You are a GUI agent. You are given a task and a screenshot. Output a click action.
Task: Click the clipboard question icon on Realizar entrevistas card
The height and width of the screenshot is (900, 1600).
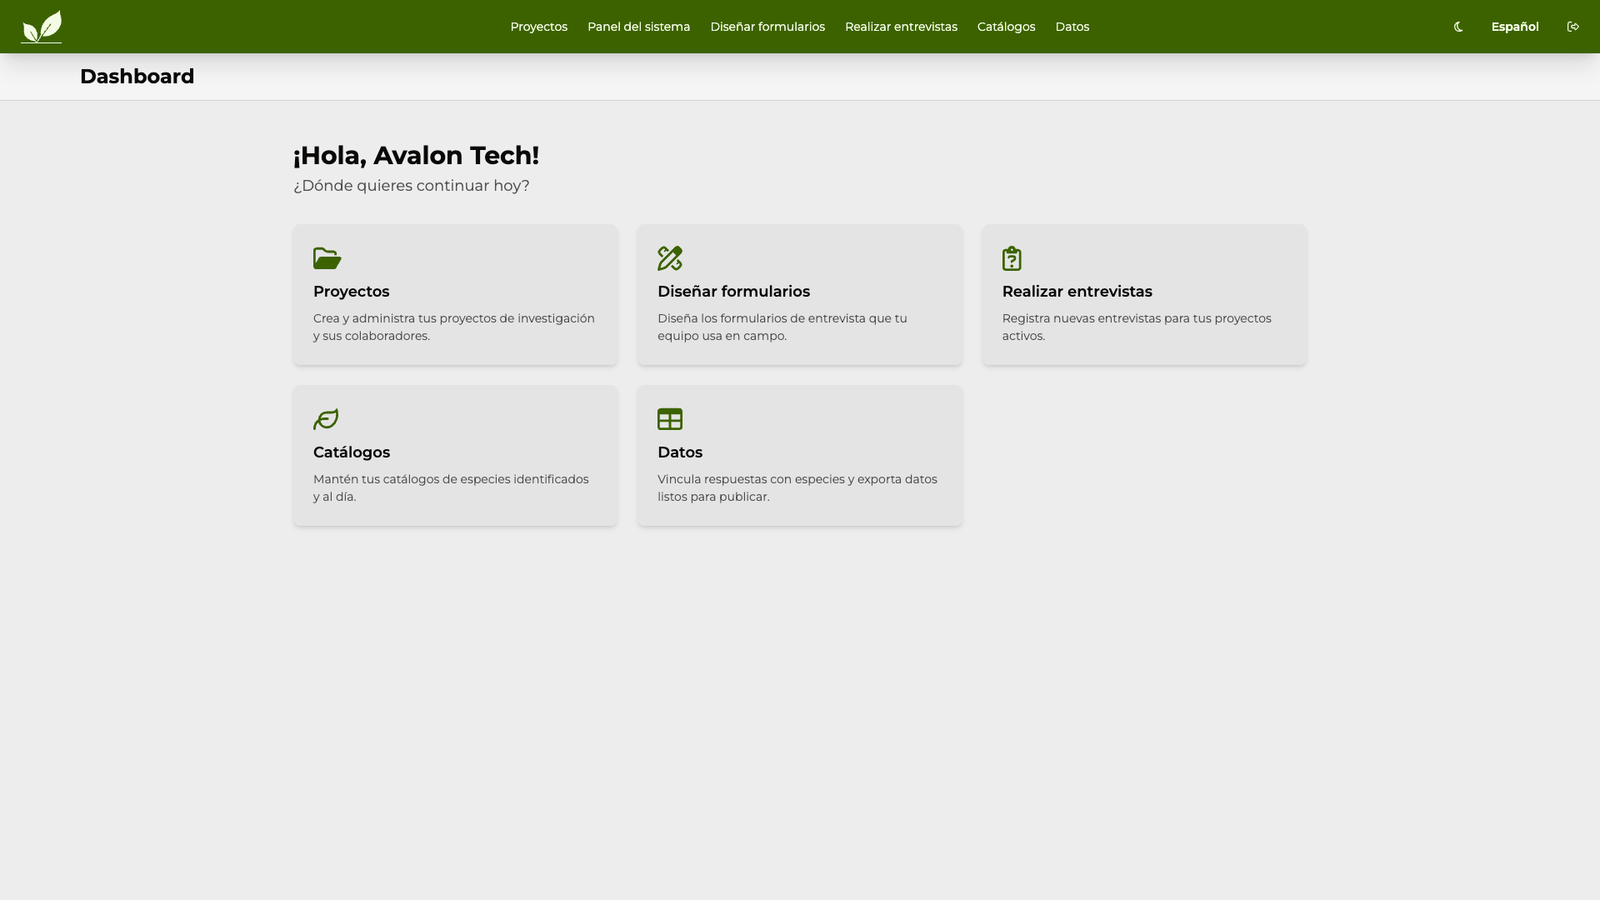coord(1012,258)
